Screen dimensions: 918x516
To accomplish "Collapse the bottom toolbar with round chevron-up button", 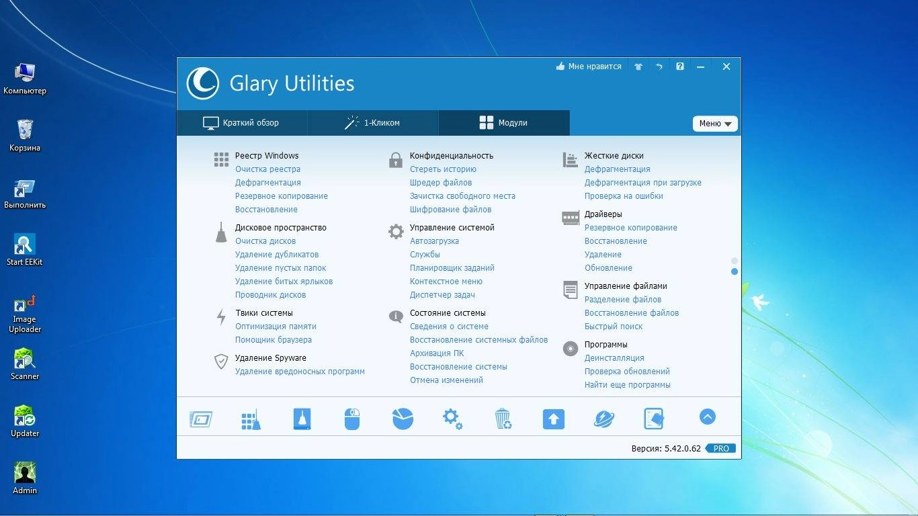I will click(707, 417).
